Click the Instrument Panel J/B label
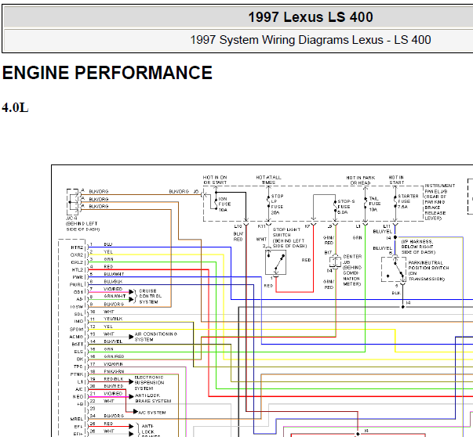The width and height of the screenshot is (473, 437). click(x=440, y=202)
